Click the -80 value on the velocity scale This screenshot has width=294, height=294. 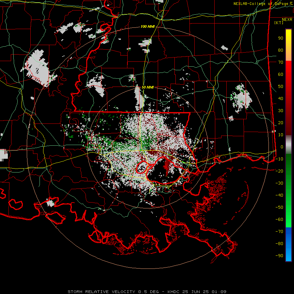coord(279,244)
